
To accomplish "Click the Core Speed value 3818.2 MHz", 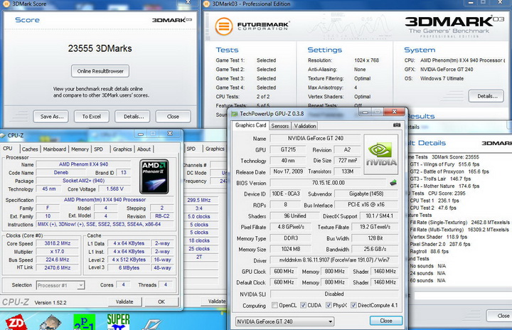I will pos(58,243).
